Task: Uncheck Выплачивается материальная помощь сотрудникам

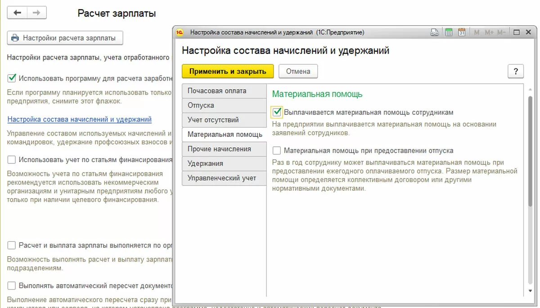Action: (277, 112)
